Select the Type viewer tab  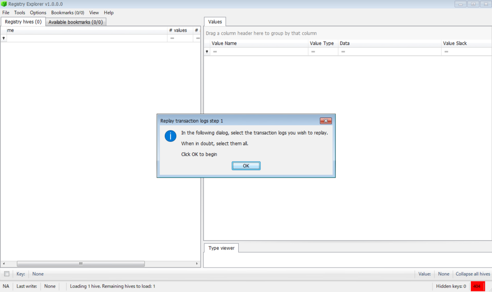coord(221,248)
